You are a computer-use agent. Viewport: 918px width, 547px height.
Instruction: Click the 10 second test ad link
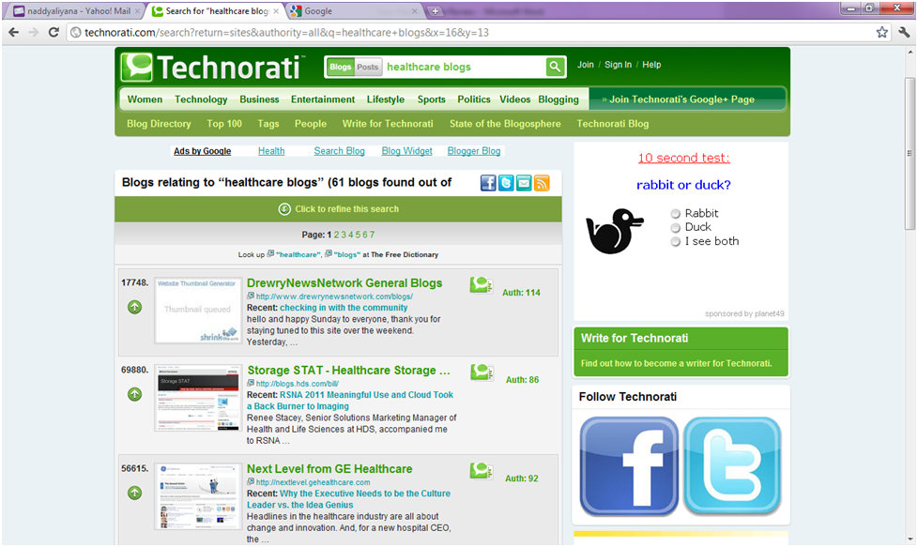pyautogui.click(x=684, y=158)
